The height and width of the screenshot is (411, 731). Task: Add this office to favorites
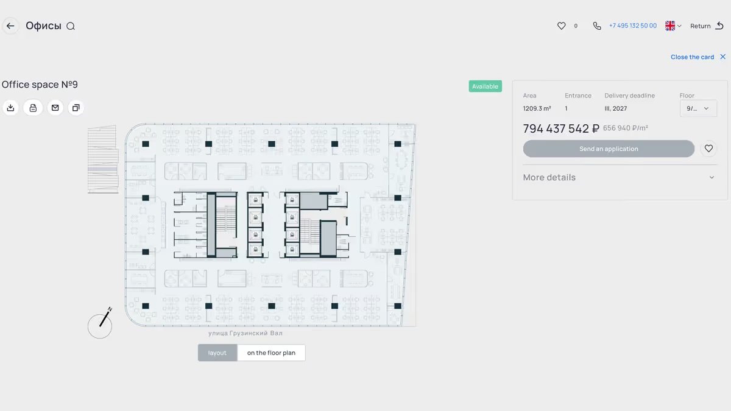[708, 149]
